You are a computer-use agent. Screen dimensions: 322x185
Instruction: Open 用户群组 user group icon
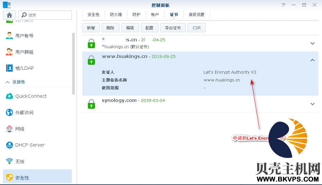[9, 52]
